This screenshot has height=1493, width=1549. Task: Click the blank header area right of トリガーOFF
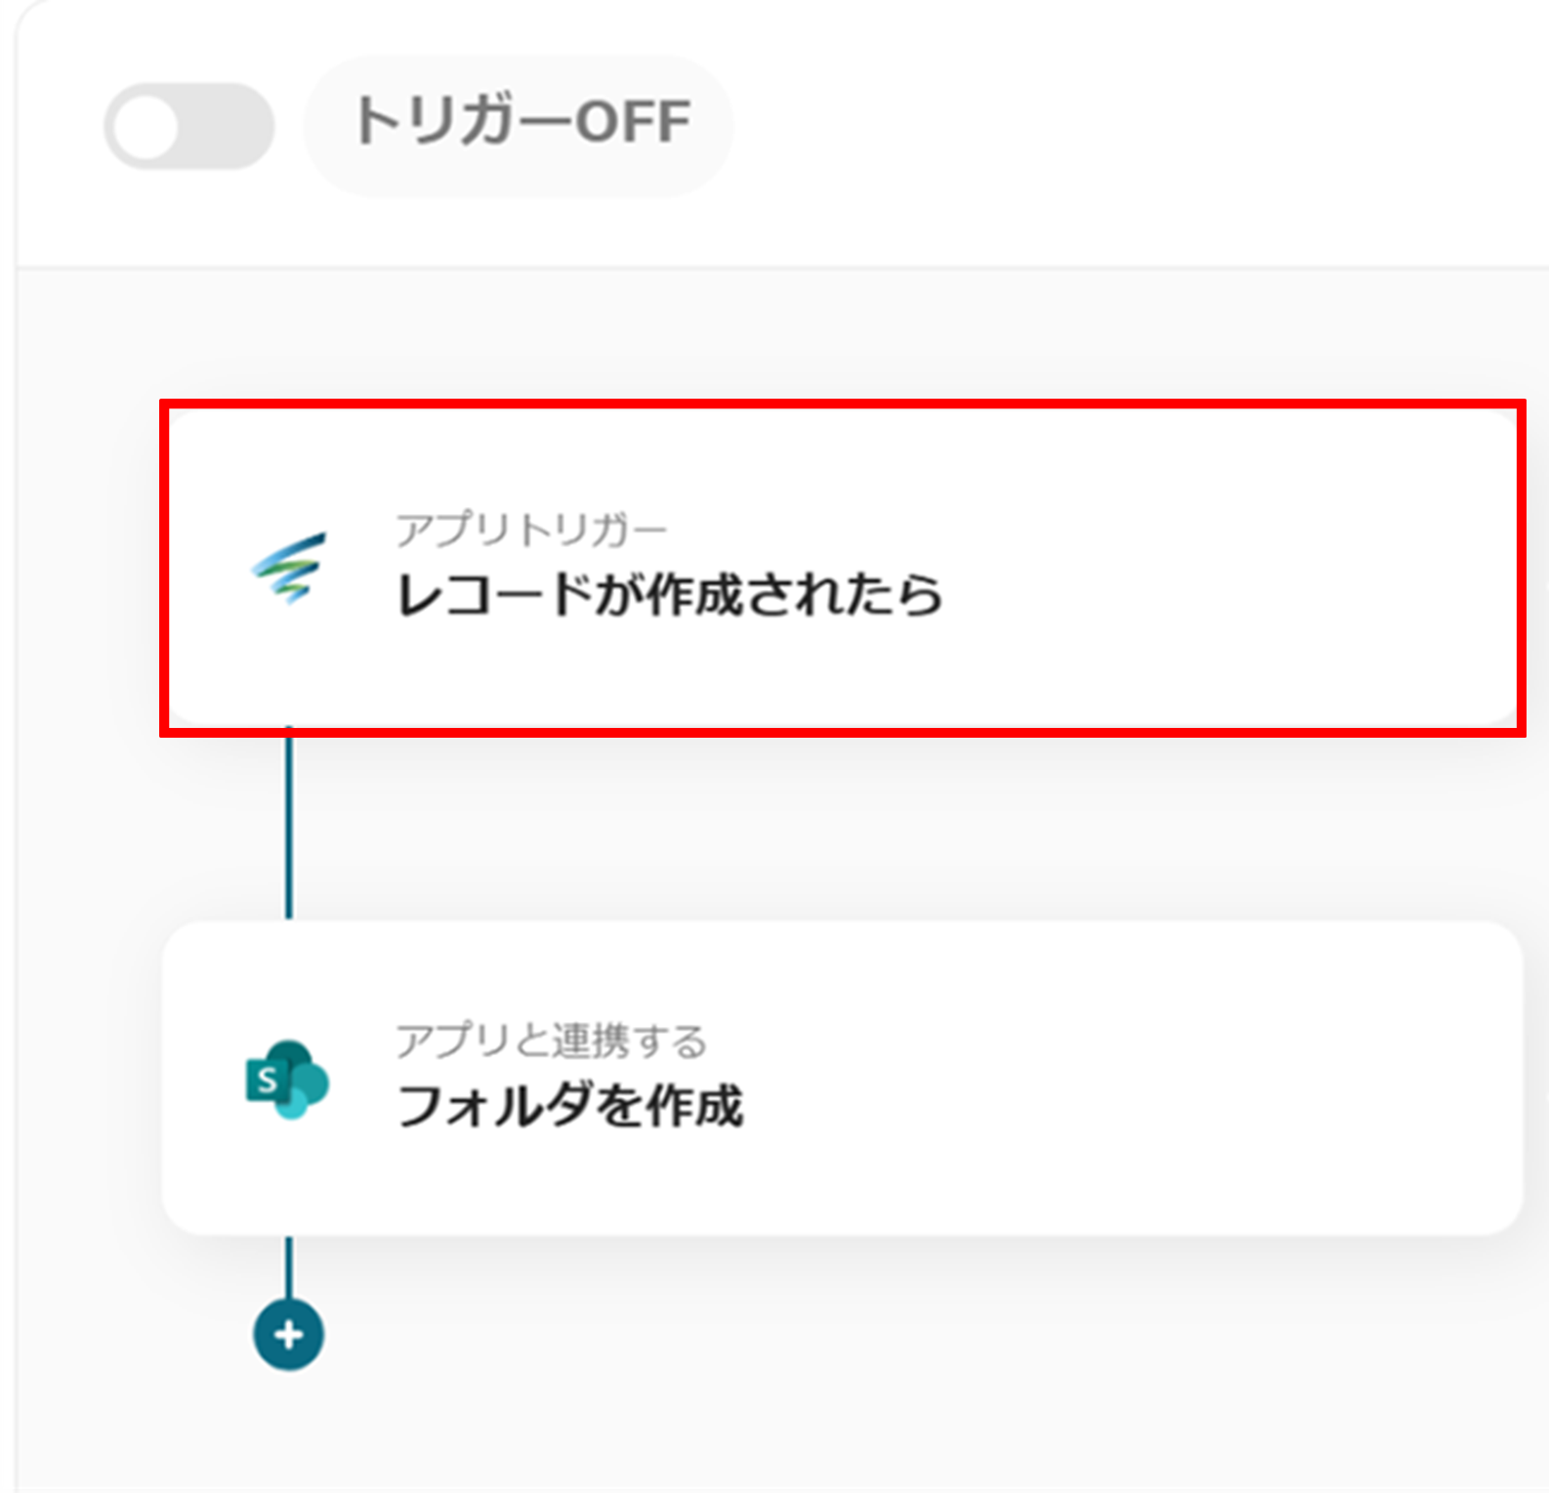tap(1123, 127)
